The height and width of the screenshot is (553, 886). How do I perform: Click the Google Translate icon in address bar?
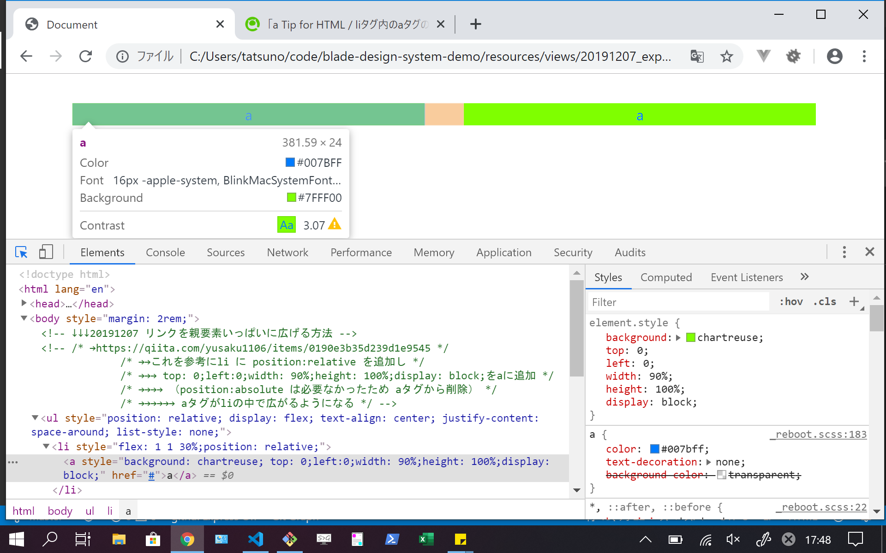697,56
